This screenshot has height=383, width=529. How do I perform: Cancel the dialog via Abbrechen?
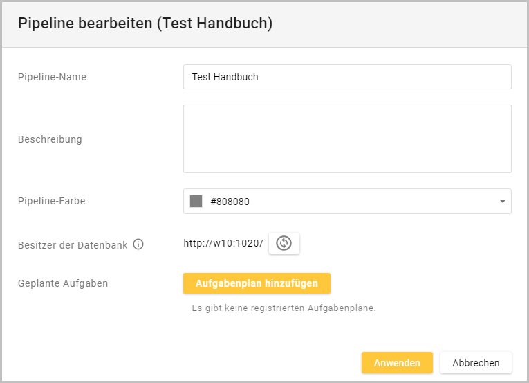475,363
